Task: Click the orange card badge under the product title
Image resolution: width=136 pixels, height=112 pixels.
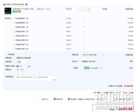Action: pyautogui.click(x=19, y=11)
